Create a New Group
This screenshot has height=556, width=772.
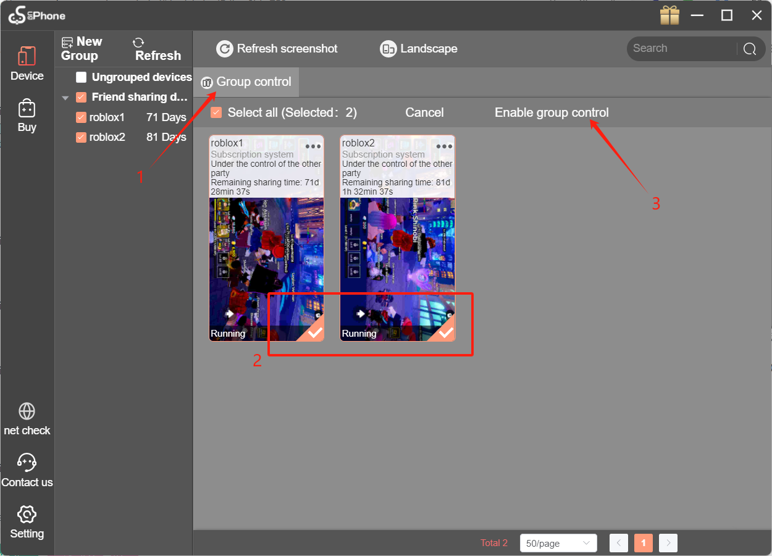click(x=82, y=49)
